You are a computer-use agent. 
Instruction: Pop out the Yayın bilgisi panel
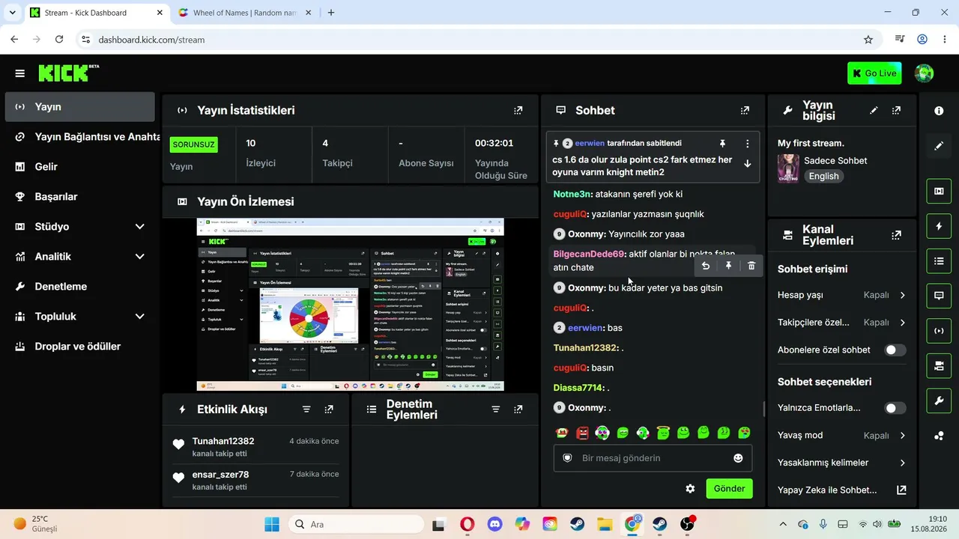tap(896, 110)
